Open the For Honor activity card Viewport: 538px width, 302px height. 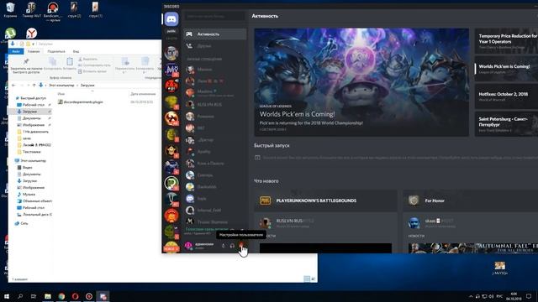click(x=471, y=200)
